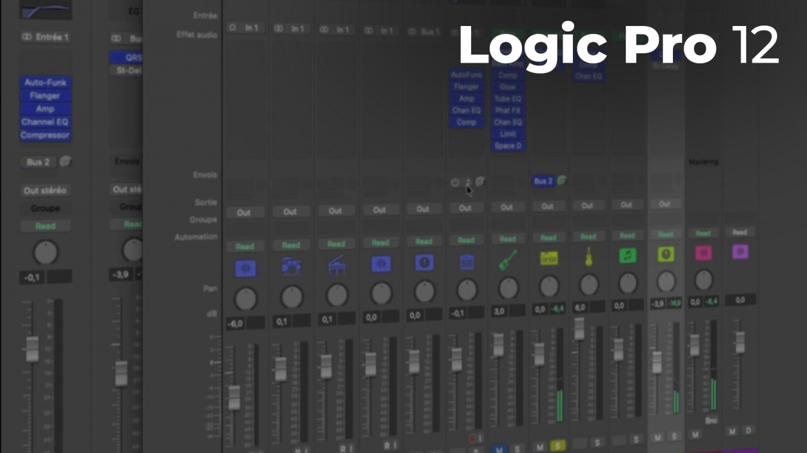This screenshot has height=453, width=807.
Task: Click the yellow violin track icon
Action: 588,257
